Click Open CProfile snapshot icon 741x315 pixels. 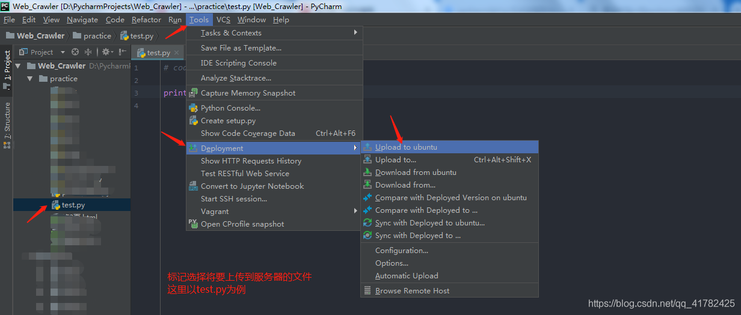pyautogui.click(x=193, y=224)
